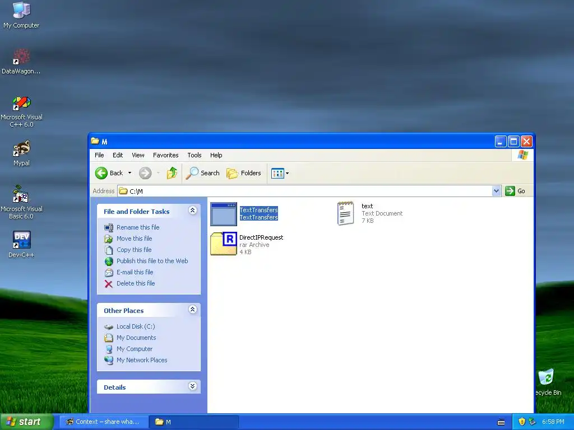
Task: Click the M window folder title icon
Action: pyautogui.click(x=95, y=141)
